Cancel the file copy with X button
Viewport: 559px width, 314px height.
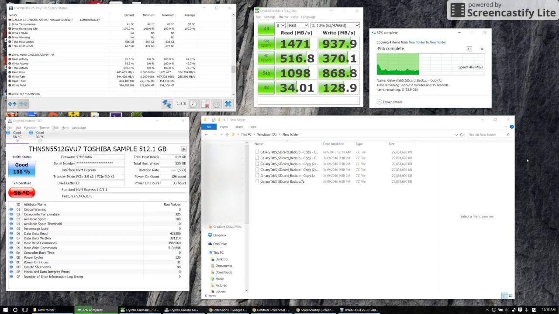click(x=482, y=49)
